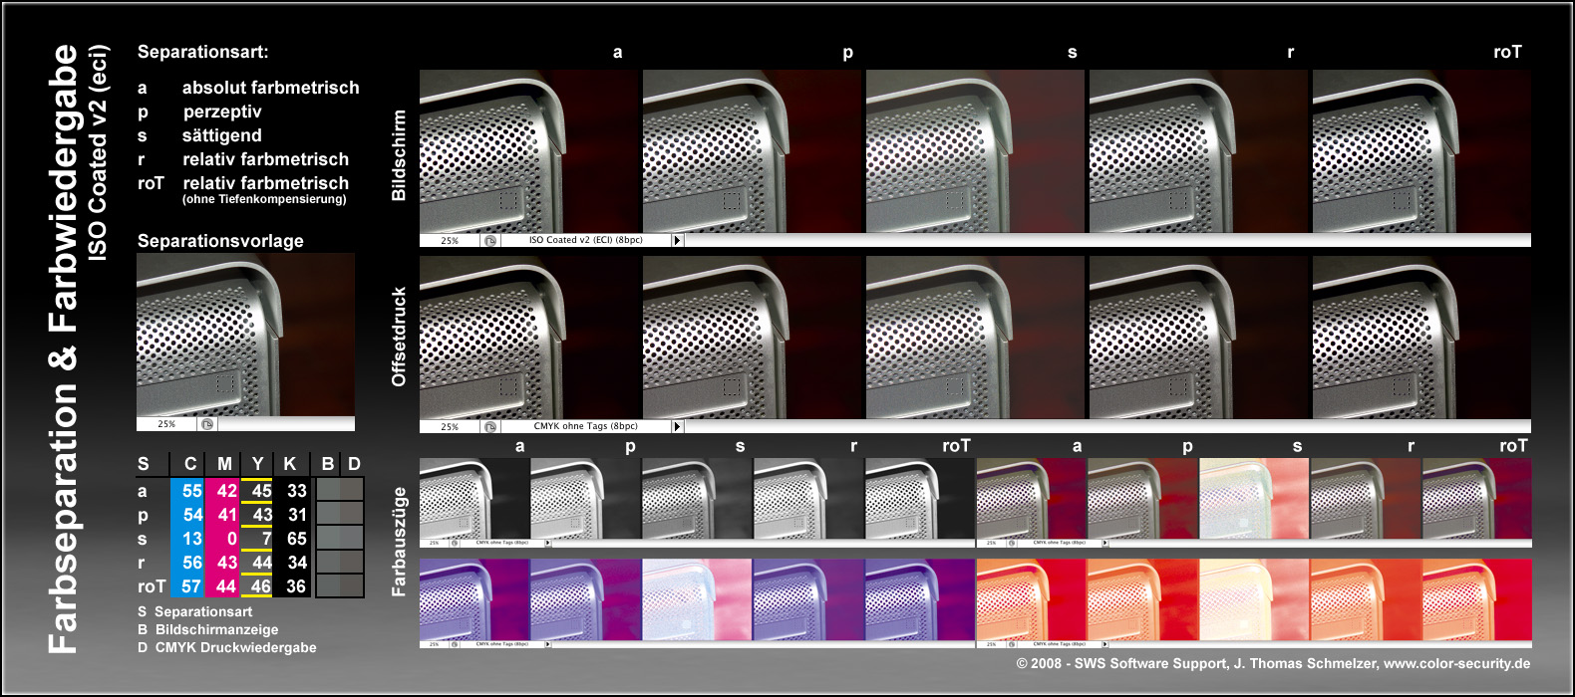This screenshot has width=1575, height=697.
Task: Click status icon under the grayscale Farbauszüge strip
Action: click(455, 544)
